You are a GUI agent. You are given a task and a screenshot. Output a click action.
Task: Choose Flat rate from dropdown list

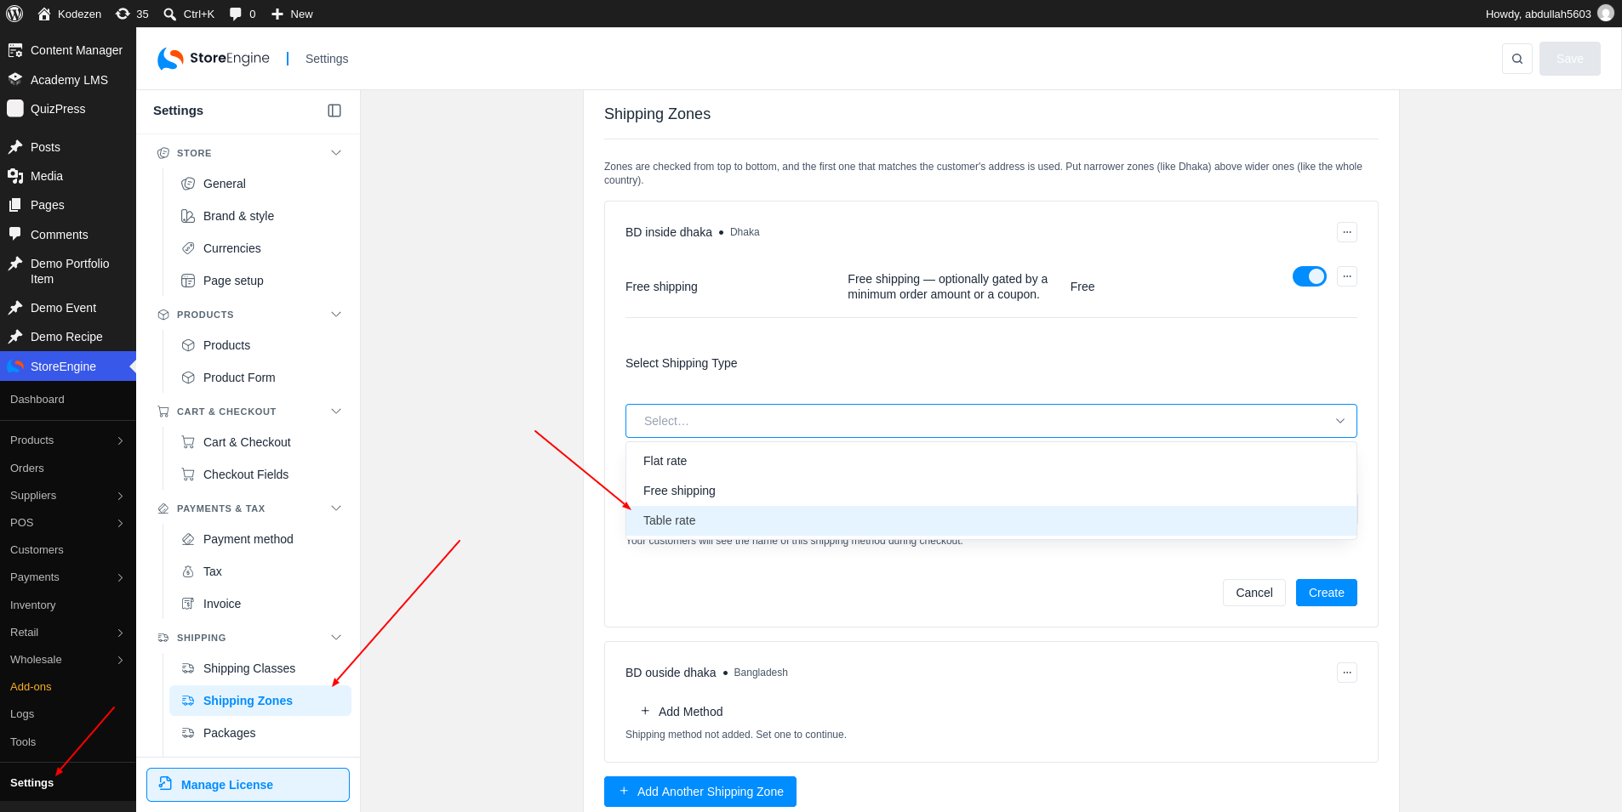pyautogui.click(x=991, y=461)
